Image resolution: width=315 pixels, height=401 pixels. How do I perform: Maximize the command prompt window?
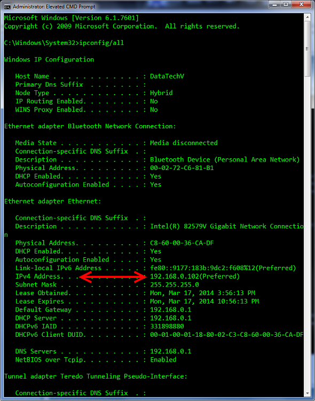[286, 4]
